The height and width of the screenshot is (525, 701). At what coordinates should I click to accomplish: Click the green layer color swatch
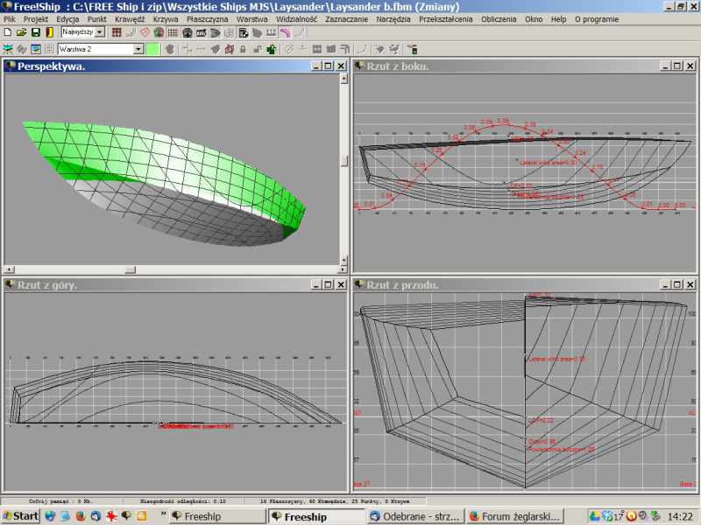[152, 49]
